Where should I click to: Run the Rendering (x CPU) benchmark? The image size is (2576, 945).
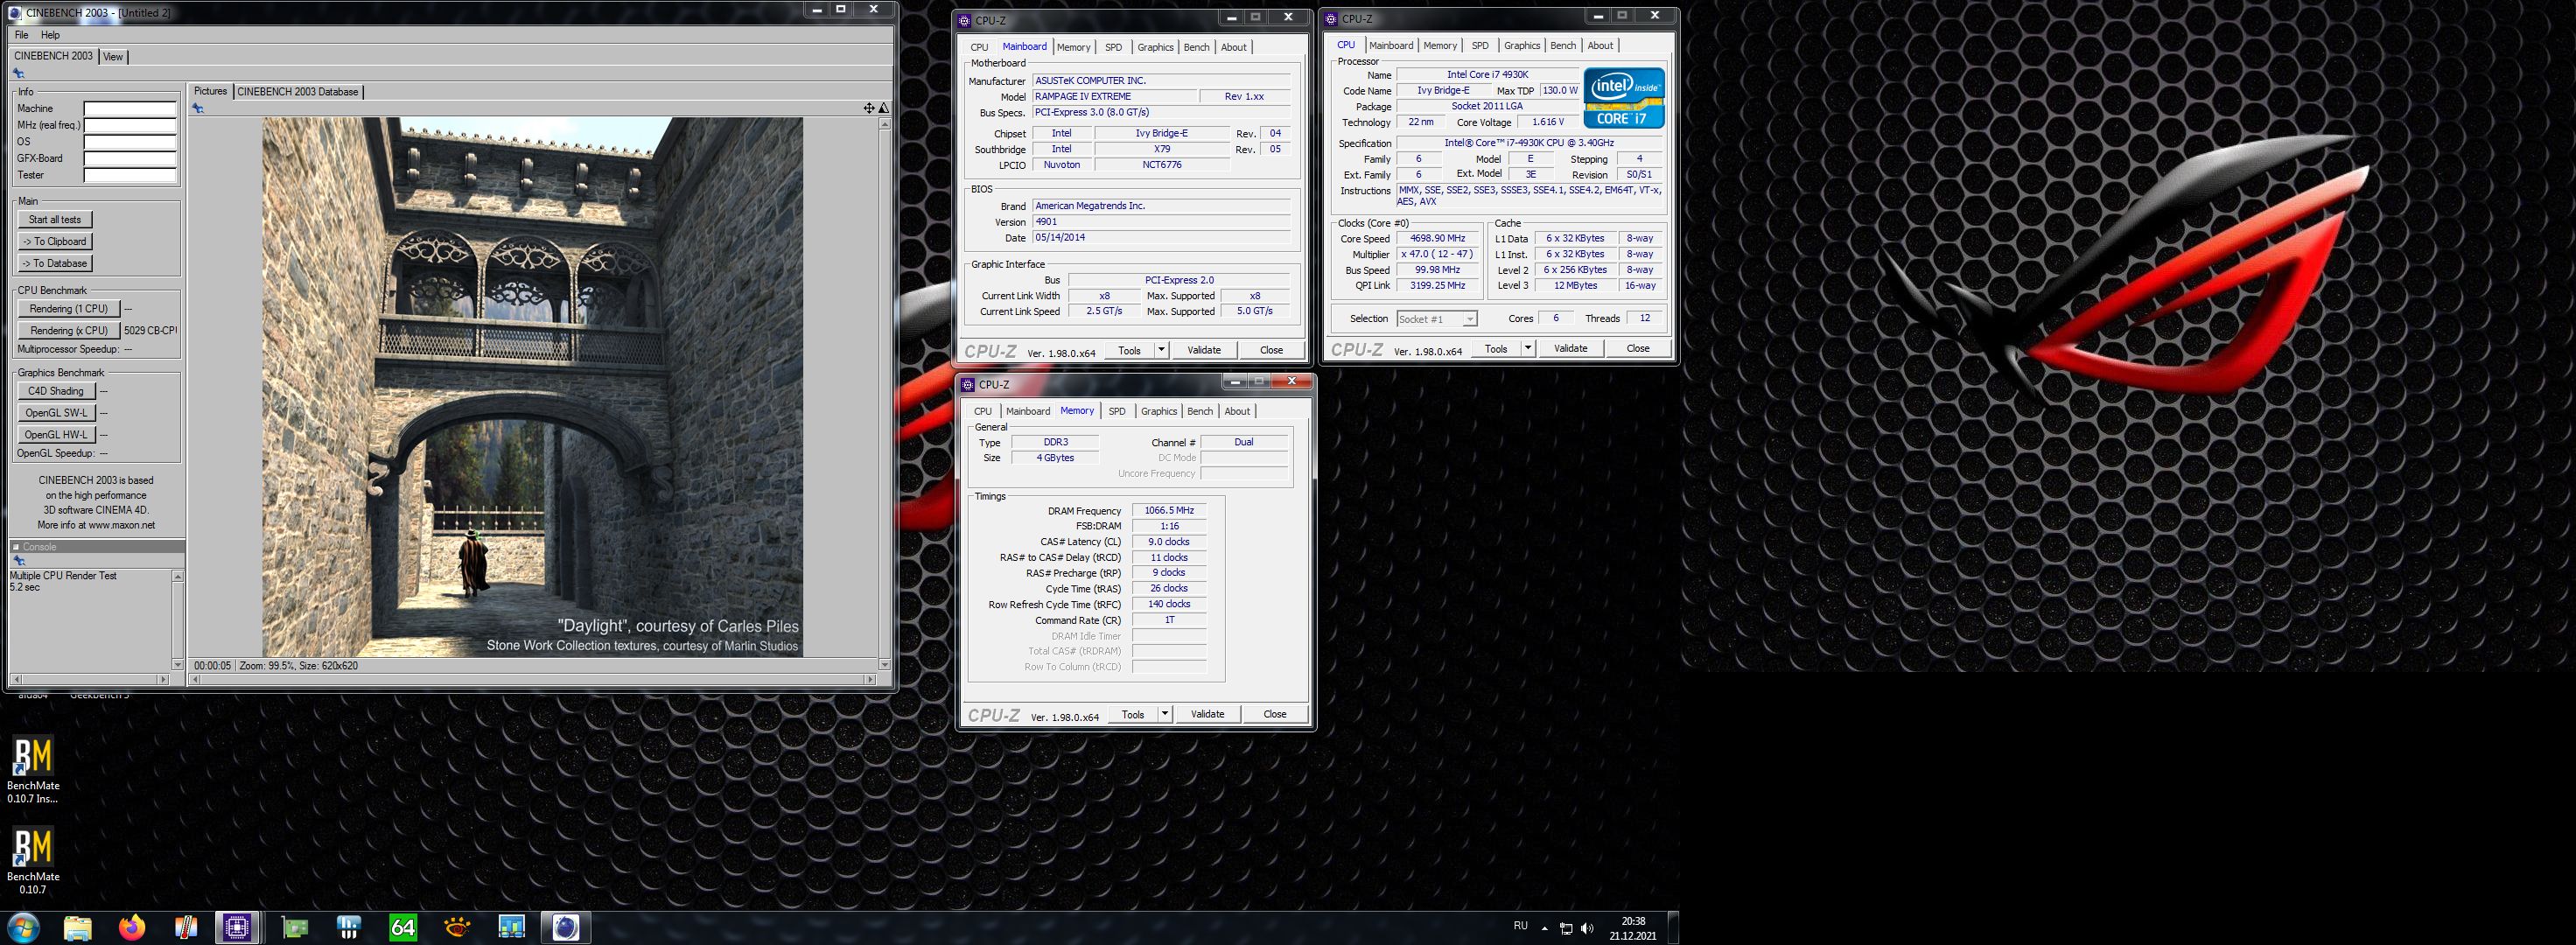click(69, 331)
